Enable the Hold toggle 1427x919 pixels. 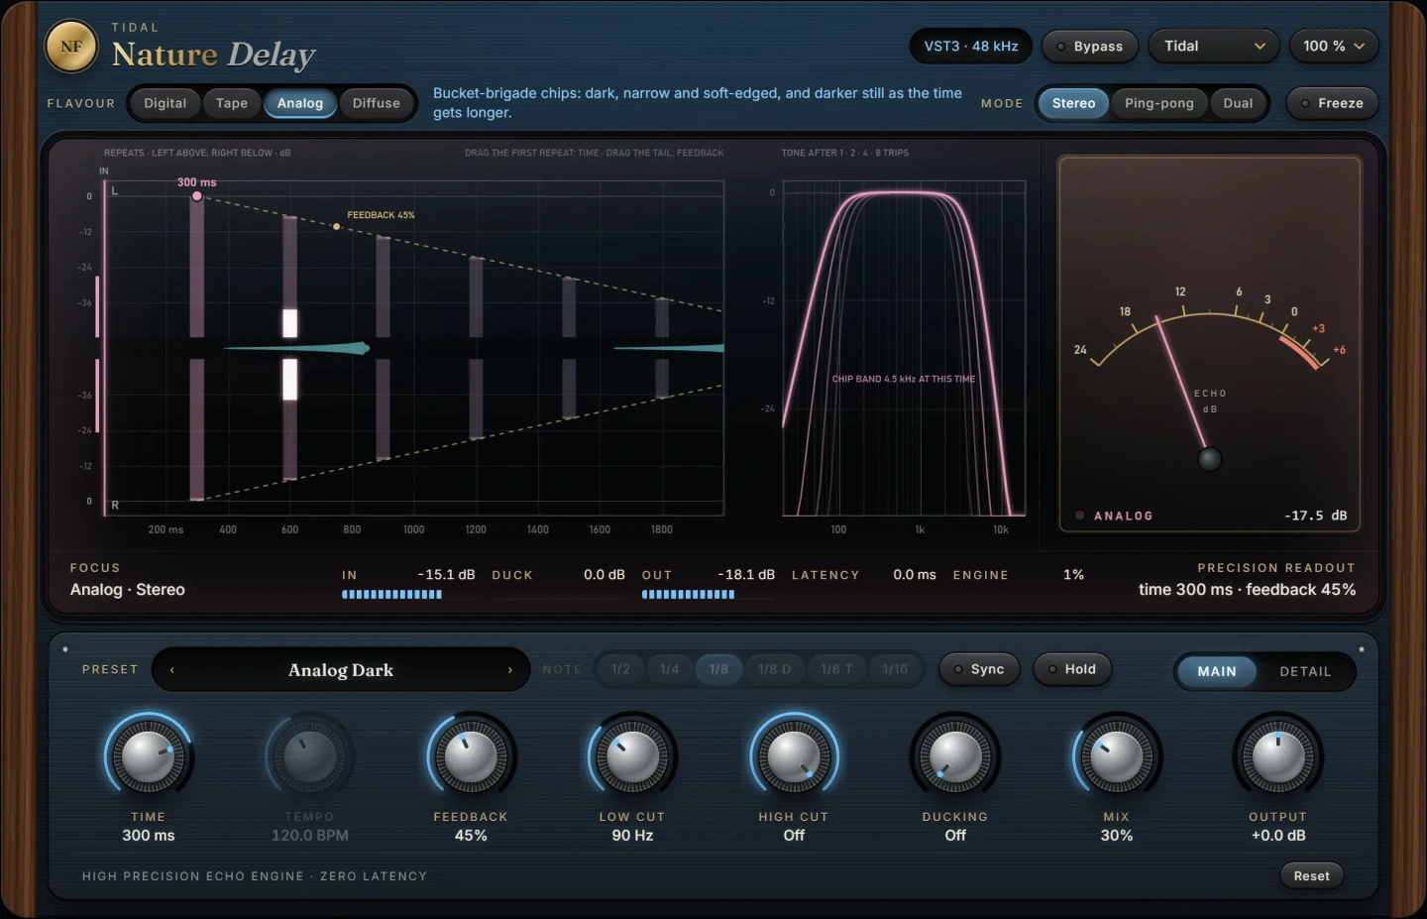tap(1072, 669)
